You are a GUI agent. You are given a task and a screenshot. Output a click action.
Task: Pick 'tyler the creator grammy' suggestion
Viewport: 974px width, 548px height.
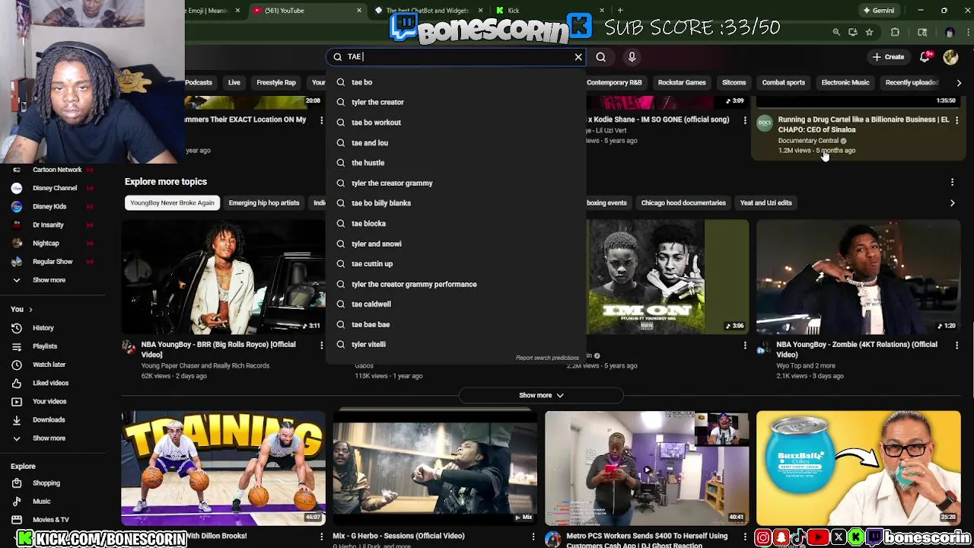(456, 183)
